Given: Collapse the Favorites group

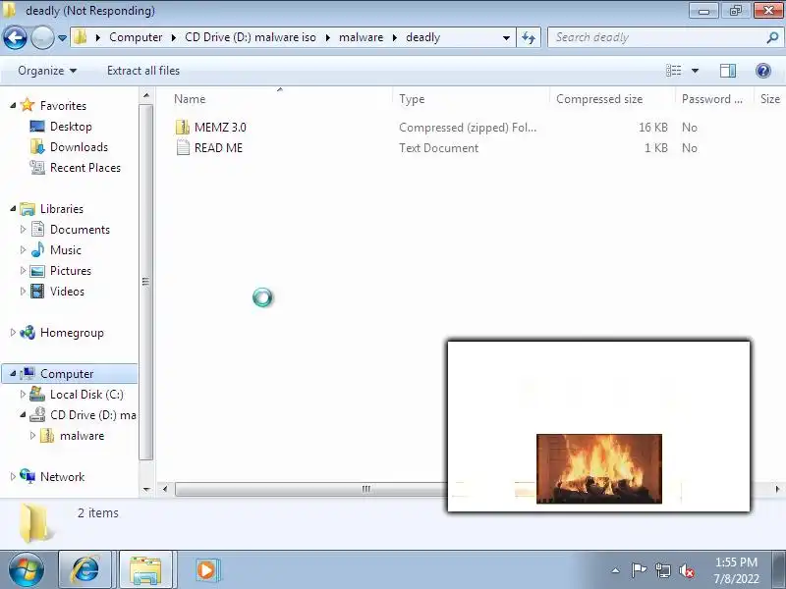Looking at the screenshot, I should 13,105.
